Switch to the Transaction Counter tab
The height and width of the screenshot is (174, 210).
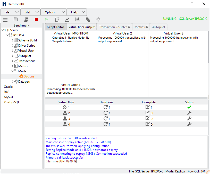[x=114, y=27]
